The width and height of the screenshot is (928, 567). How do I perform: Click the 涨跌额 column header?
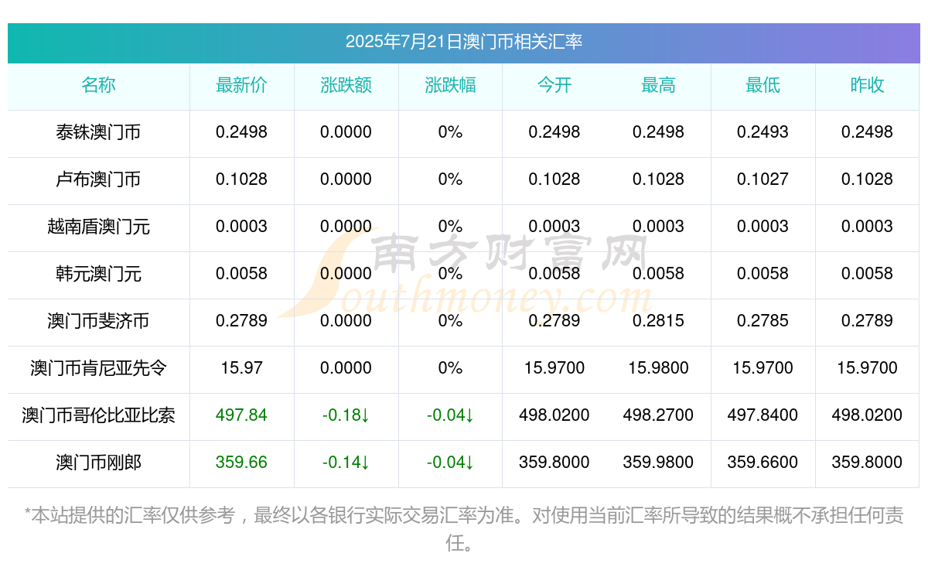(346, 86)
